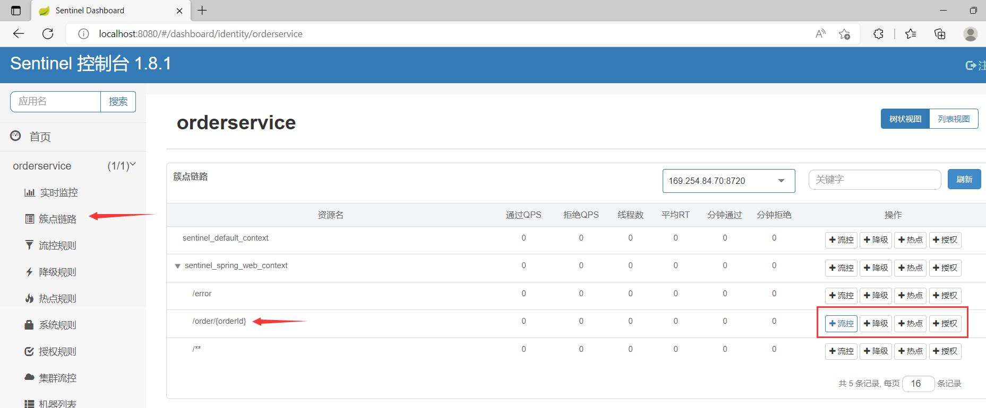Screen dimensions: 986x408
Task: Open the 169.254.84.70:8720 machine dropdown
Action: [x=728, y=181]
